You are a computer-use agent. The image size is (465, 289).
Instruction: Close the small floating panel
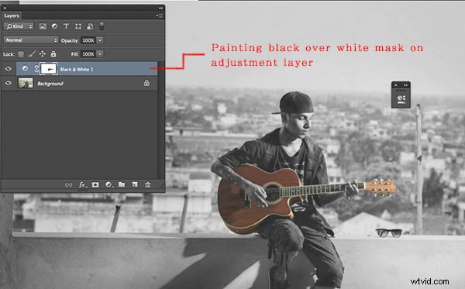tap(395, 85)
